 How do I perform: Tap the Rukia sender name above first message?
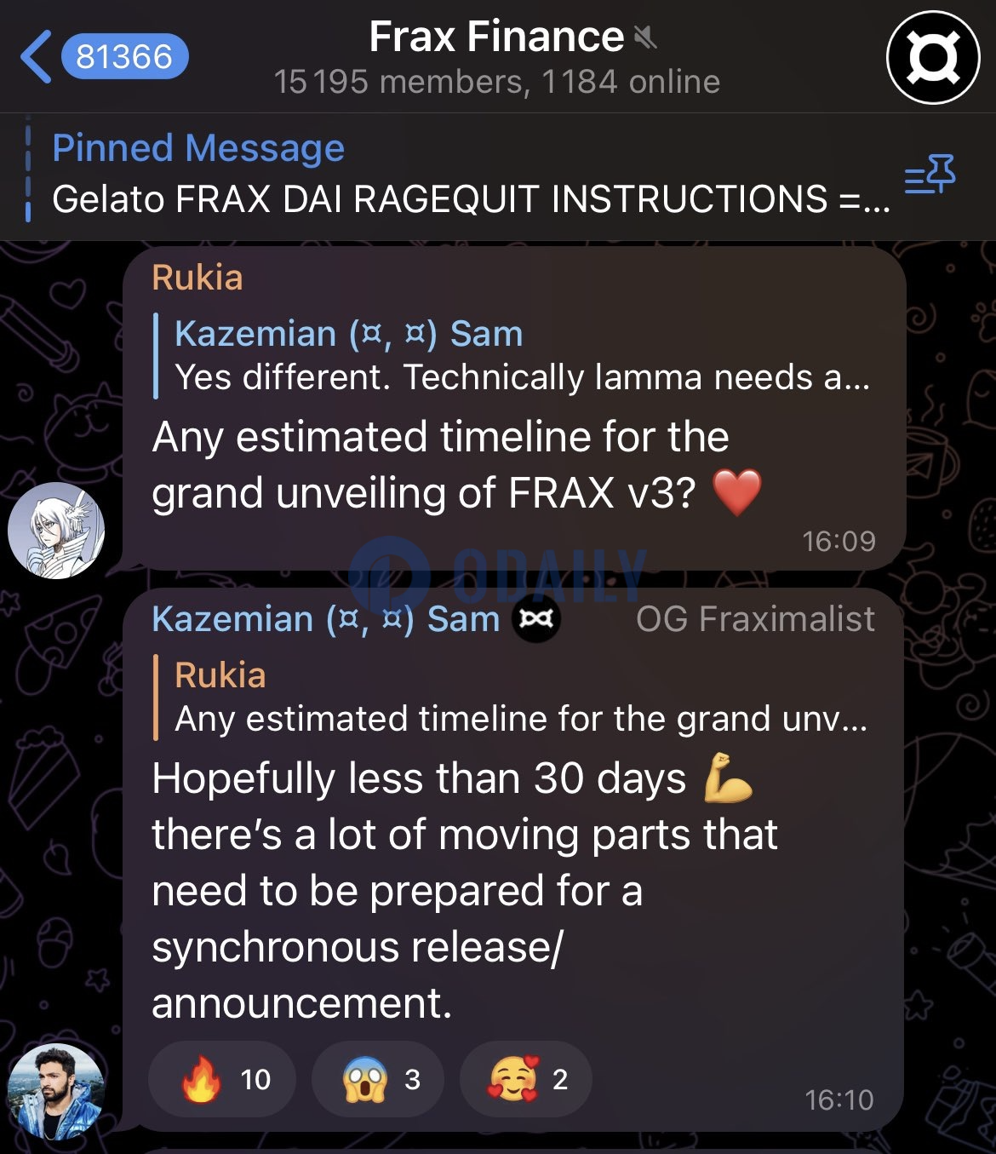click(x=197, y=278)
